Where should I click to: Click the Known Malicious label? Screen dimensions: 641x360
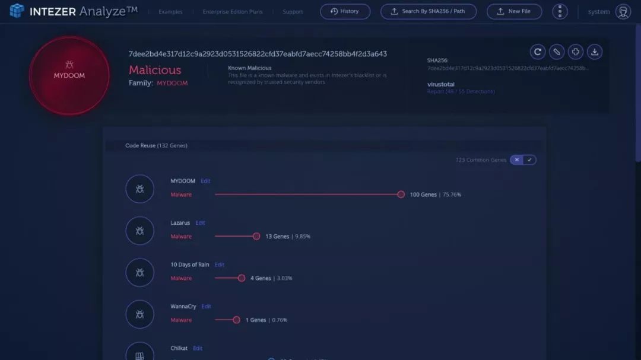click(249, 68)
